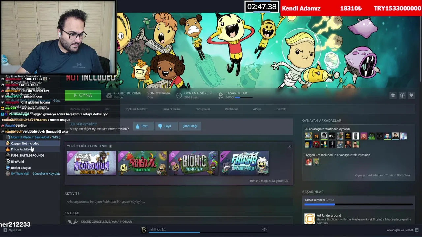
Task: Click the Art Underground achievement title
Action: (x=329, y=215)
